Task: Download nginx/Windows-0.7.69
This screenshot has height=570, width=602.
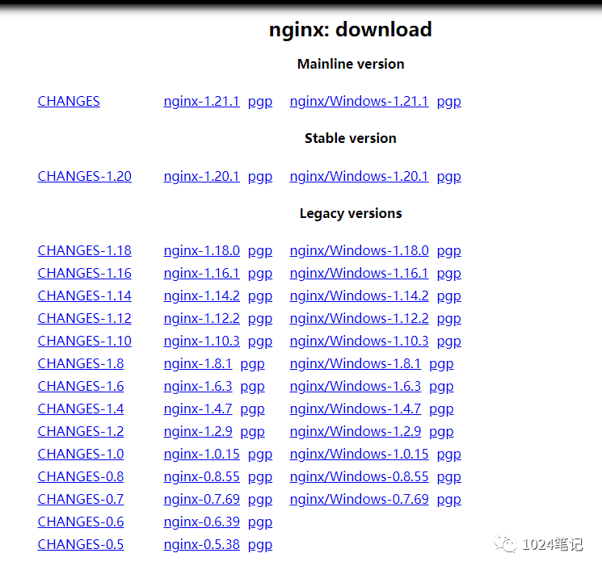Action: tap(359, 500)
